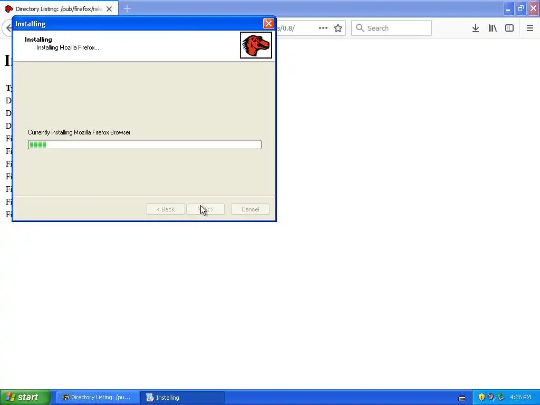
Task: Open the page actions three-dot menu
Action: pyautogui.click(x=323, y=28)
